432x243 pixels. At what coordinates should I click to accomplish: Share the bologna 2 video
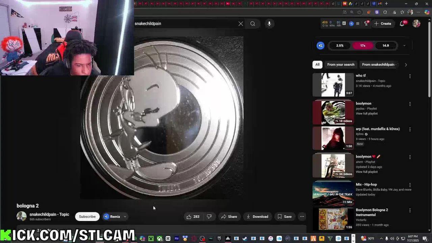[x=229, y=217]
